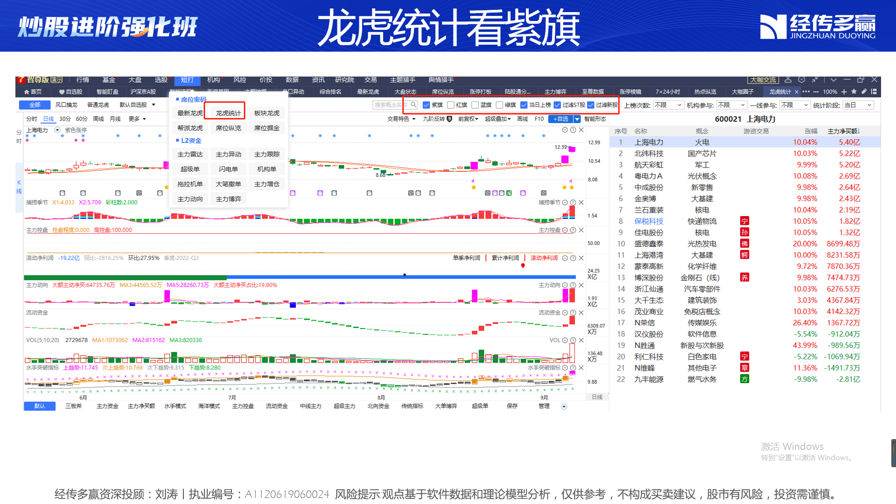Check the 绿旗 checkbox

click(x=499, y=105)
